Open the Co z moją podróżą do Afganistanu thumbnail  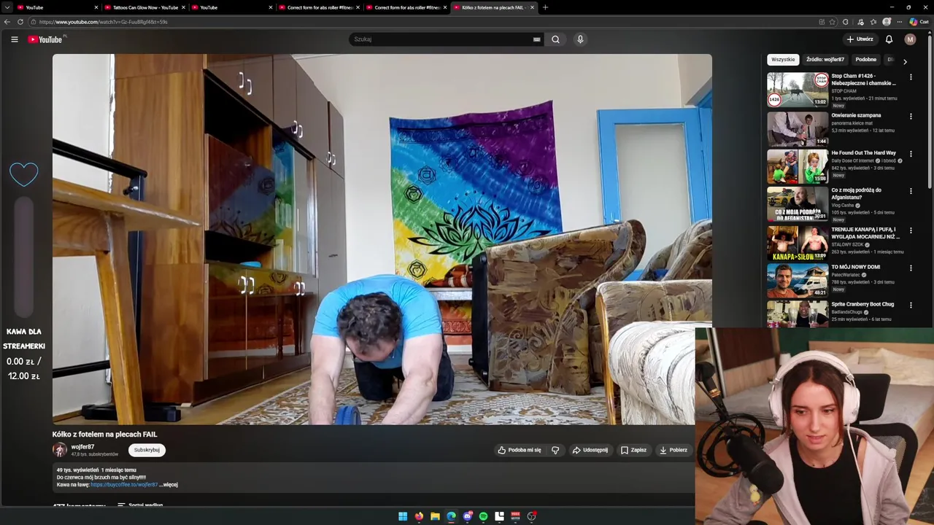point(798,204)
